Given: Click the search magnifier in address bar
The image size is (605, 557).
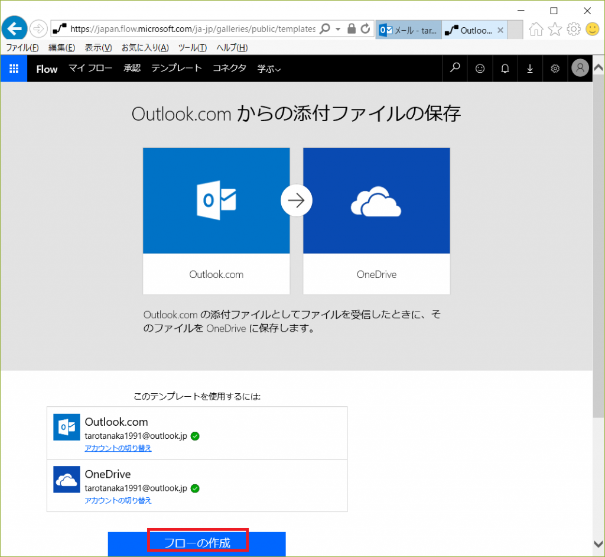Looking at the screenshot, I should click(x=326, y=28).
